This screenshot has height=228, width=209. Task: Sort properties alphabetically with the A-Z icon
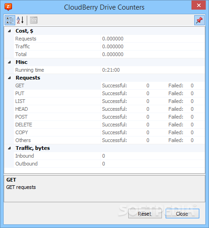(x=20, y=20)
